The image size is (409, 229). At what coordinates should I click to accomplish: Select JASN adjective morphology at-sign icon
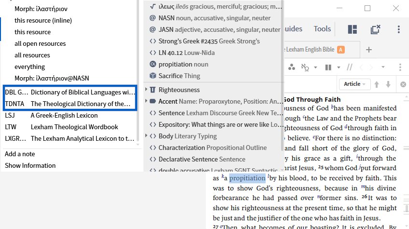(153, 29)
